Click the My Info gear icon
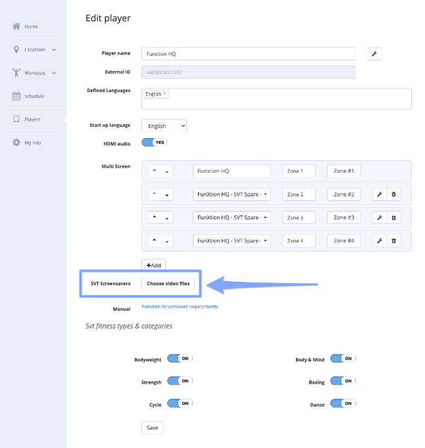This screenshot has height=448, width=425. 16,143
